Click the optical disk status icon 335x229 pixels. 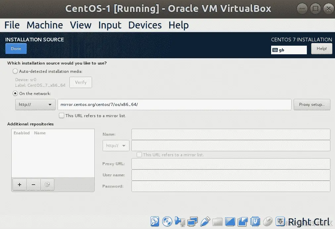coord(167,221)
